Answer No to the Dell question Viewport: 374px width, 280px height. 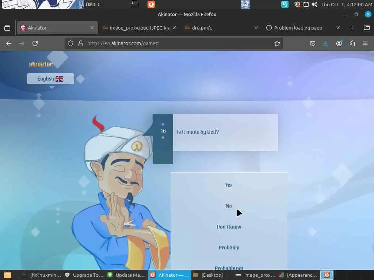click(229, 206)
